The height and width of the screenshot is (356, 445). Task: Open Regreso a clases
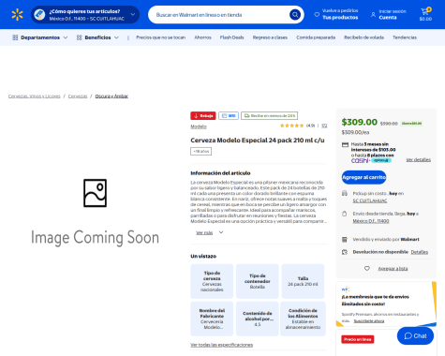(270, 37)
